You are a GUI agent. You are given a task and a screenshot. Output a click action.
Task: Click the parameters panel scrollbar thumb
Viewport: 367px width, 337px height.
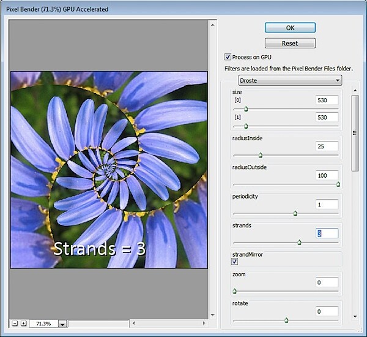pos(355,133)
